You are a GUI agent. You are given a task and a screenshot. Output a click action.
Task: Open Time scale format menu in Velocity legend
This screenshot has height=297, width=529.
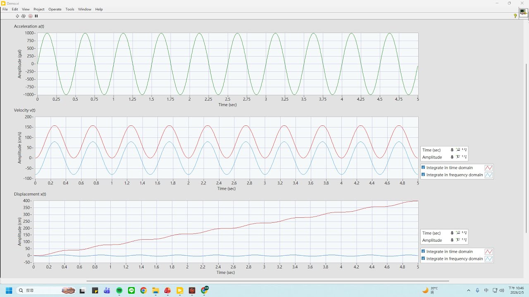[464, 150]
